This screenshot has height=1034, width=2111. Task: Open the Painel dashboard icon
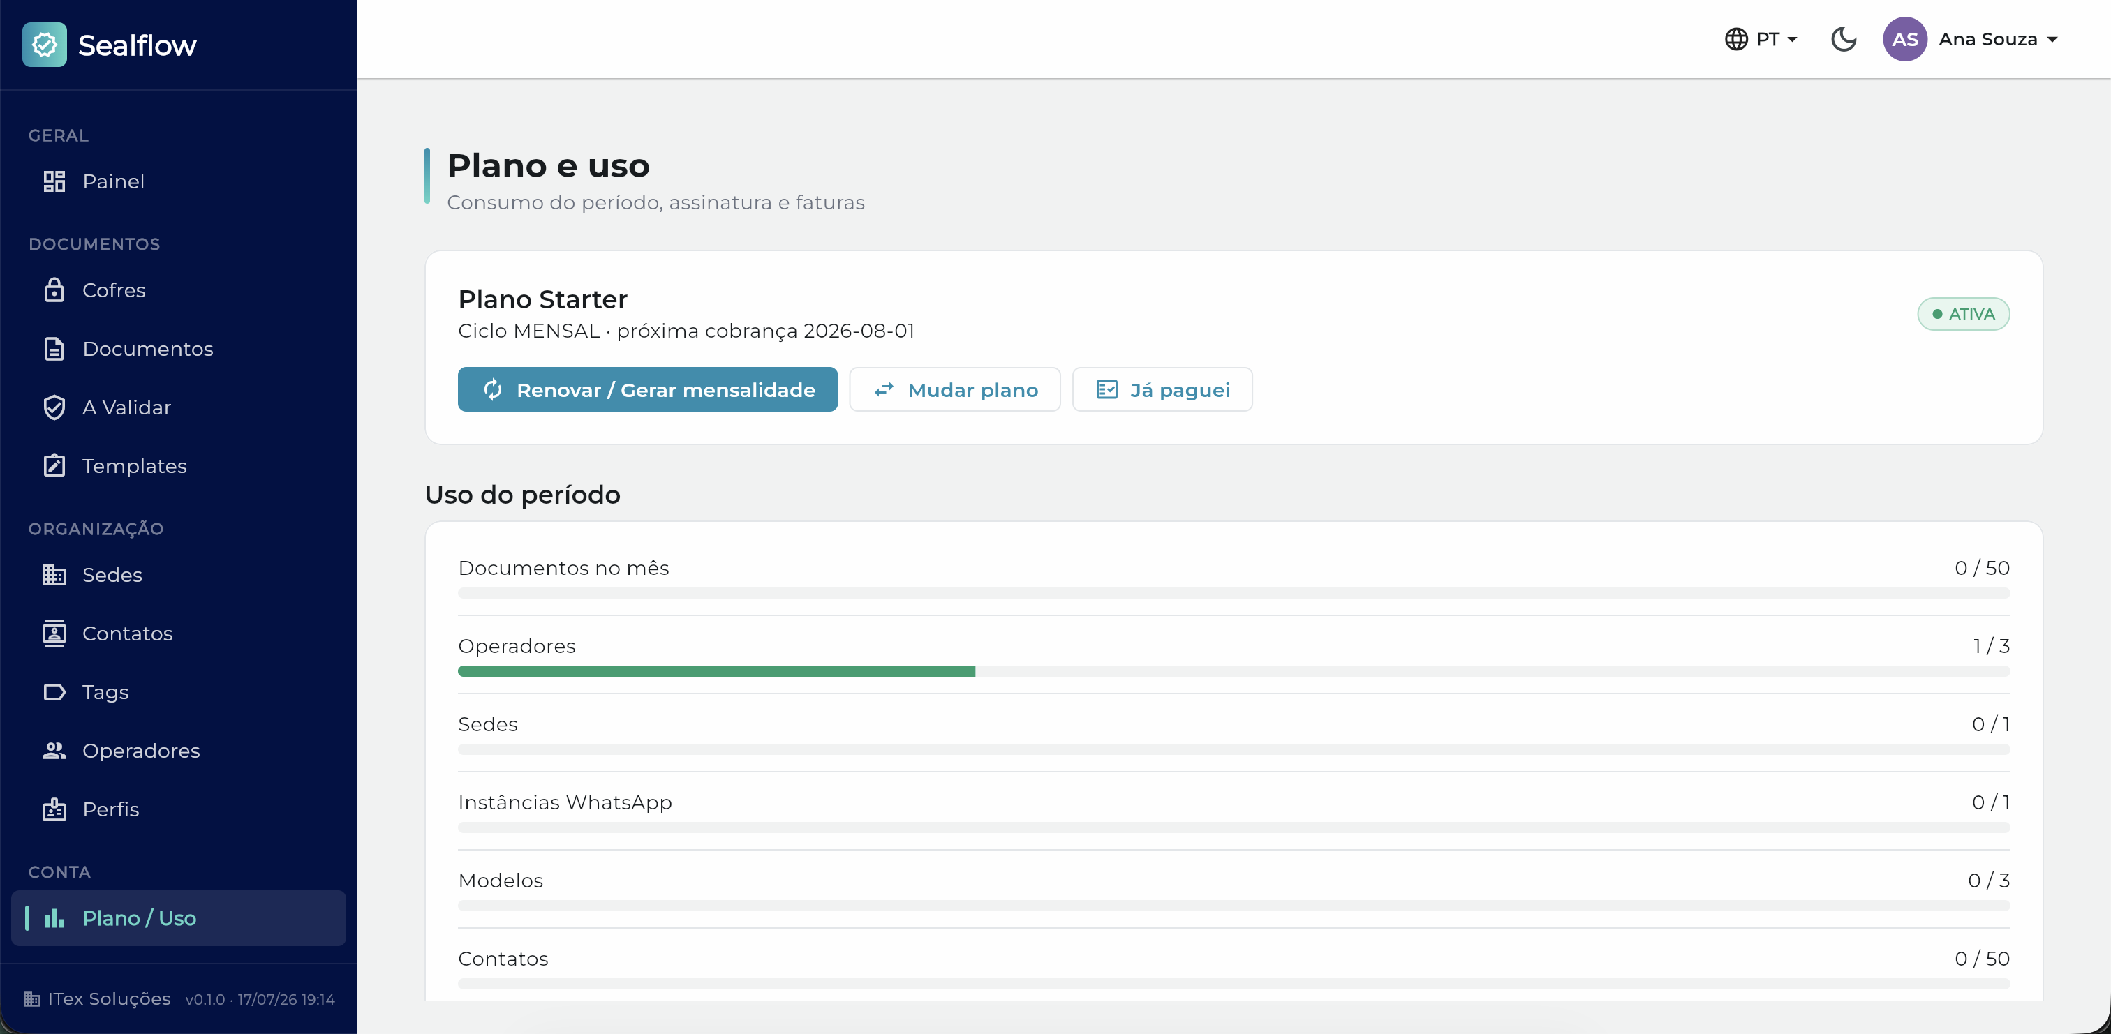coord(54,181)
